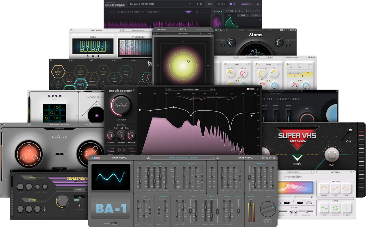Click the Super VHS Magic triangle button

pyautogui.click(x=297, y=157)
